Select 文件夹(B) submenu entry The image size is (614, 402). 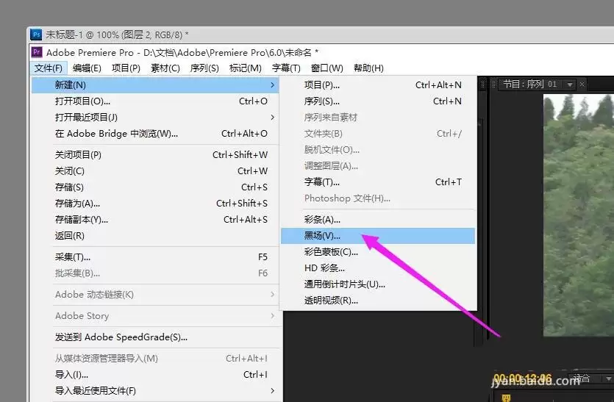point(378,134)
